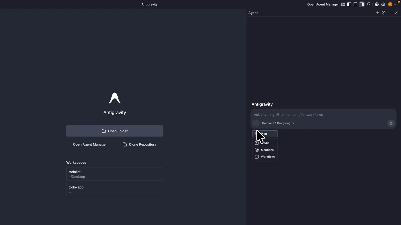Open the settings gear icon
This screenshot has height=225, width=401.
click(383, 4)
